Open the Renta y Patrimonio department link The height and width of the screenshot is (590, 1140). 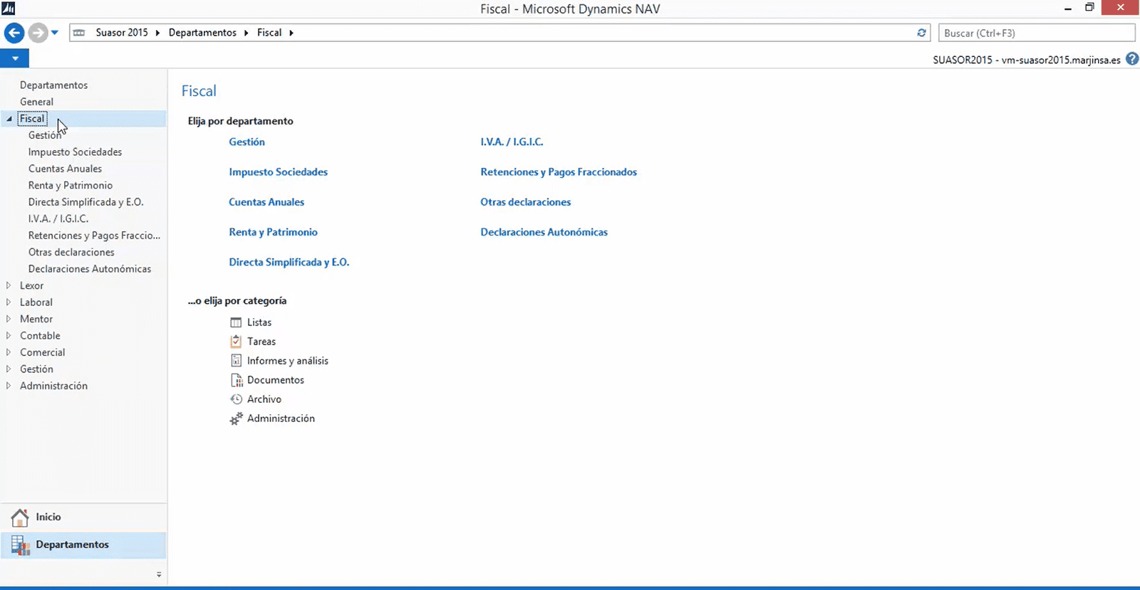pyautogui.click(x=273, y=232)
